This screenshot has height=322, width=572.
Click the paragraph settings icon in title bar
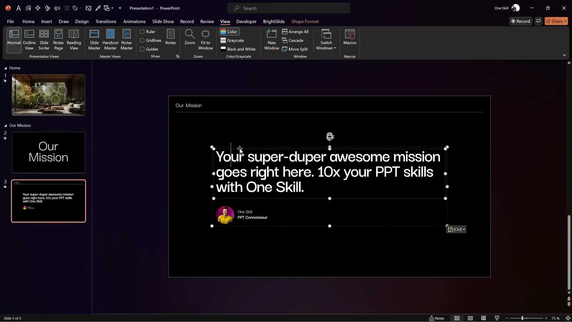tap(28, 8)
